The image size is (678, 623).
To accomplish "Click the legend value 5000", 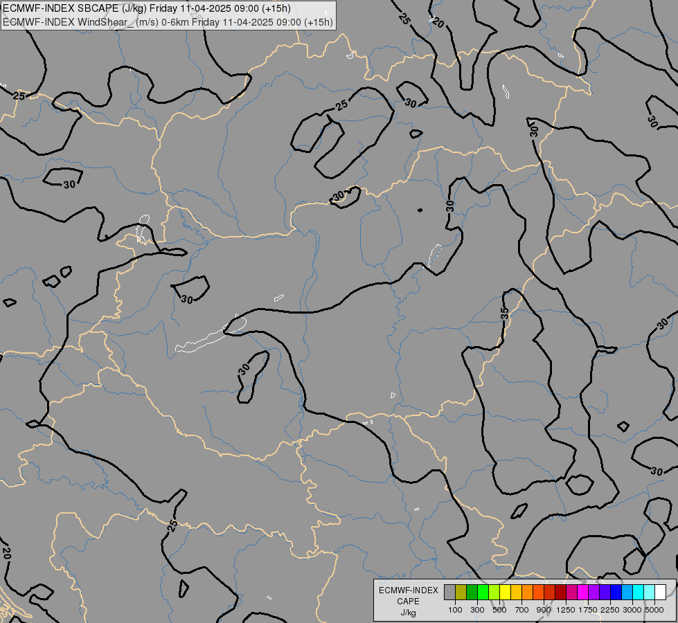I will [654, 610].
